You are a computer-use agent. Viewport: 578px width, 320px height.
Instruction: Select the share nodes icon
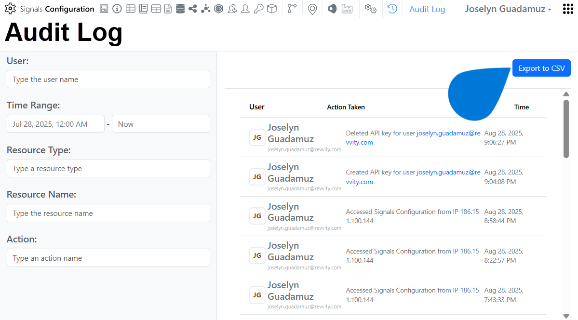(x=193, y=9)
